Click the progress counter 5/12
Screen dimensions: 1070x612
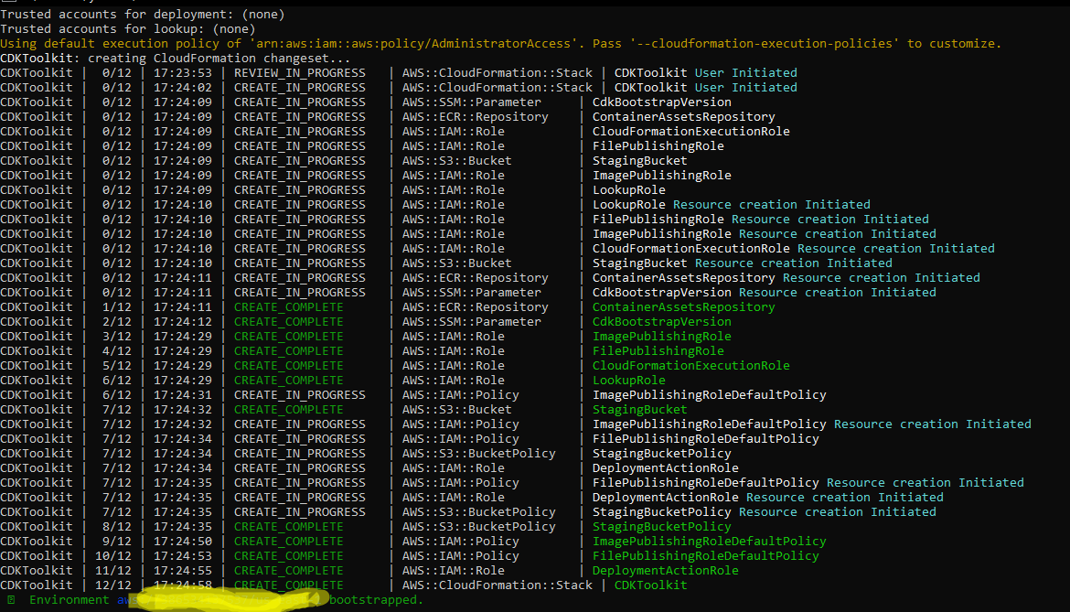(x=117, y=366)
